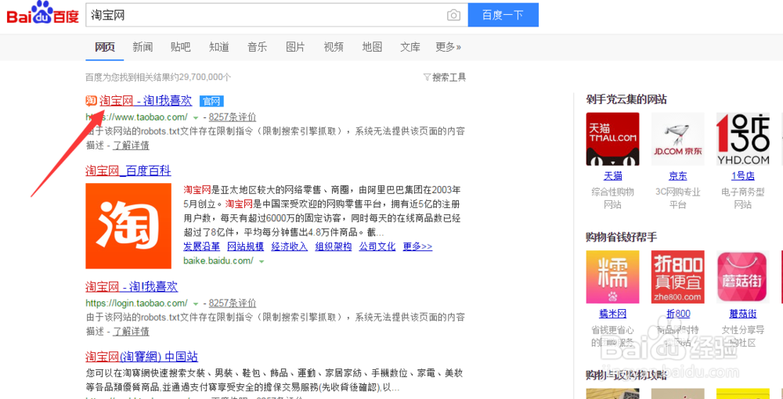Click the https://www.taobao.com/ green URL
The image size is (783, 399).
pyautogui.click(x=137, y=117)
